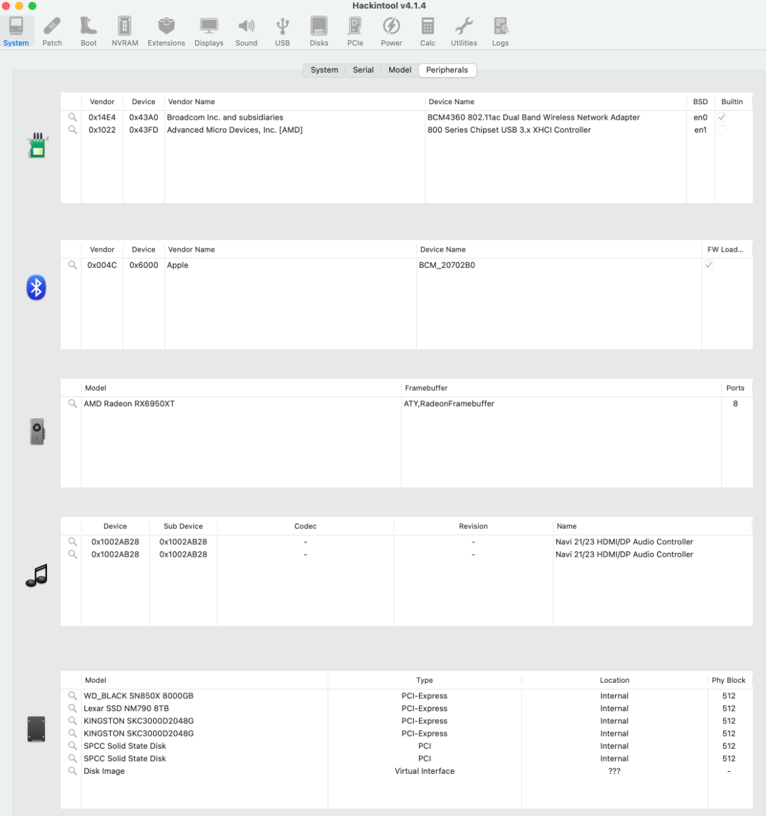Select the System toolbar section

point(16,31)
